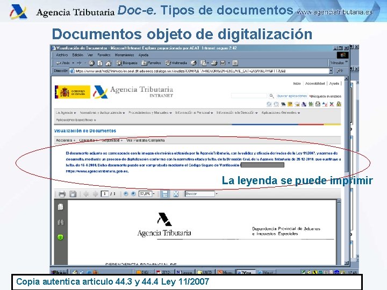The image size is (387, 290).
Task: Go back with the Atrás arrow
Action: point(63,63)
